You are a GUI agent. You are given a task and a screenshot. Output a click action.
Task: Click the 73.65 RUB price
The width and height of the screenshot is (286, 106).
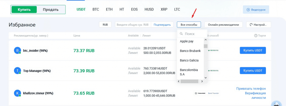84,93
